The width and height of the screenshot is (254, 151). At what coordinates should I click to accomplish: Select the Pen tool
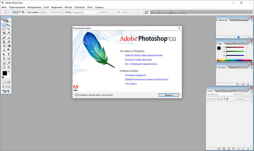(x=4, y=58)
